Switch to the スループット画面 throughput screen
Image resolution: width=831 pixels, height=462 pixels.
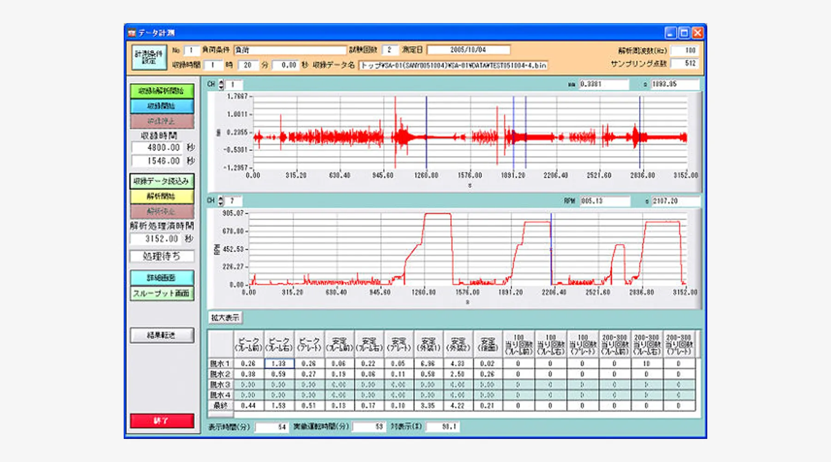(162, 293)
